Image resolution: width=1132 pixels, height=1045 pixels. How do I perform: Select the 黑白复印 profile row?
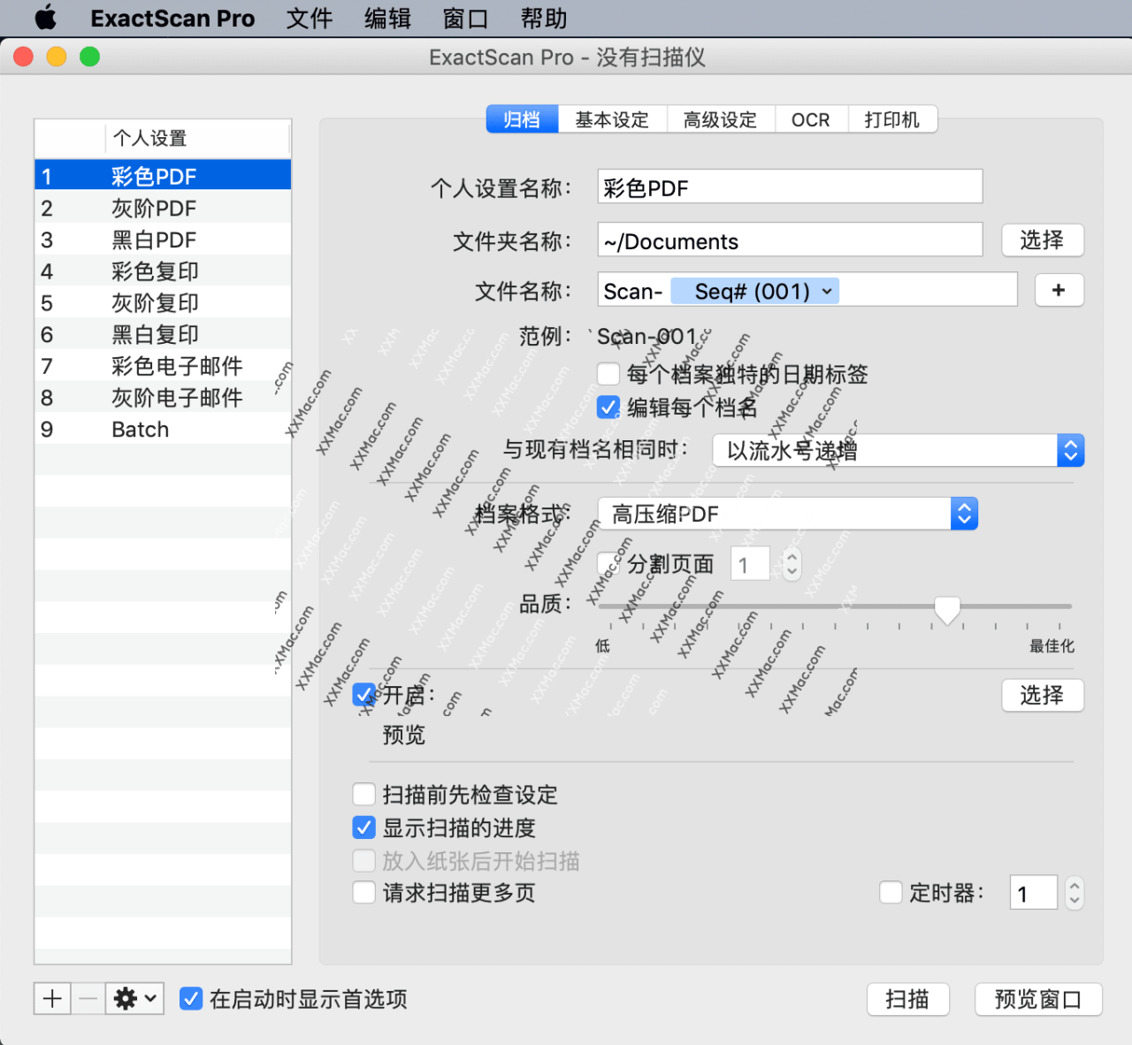click(x=163, y=334)
